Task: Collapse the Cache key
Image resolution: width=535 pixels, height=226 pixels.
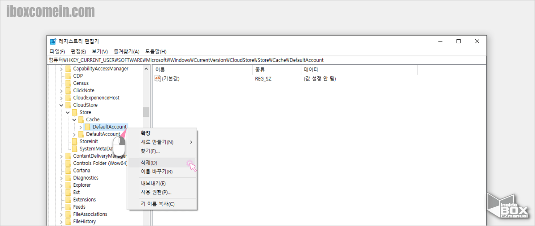Action: (x=74, y=119)
